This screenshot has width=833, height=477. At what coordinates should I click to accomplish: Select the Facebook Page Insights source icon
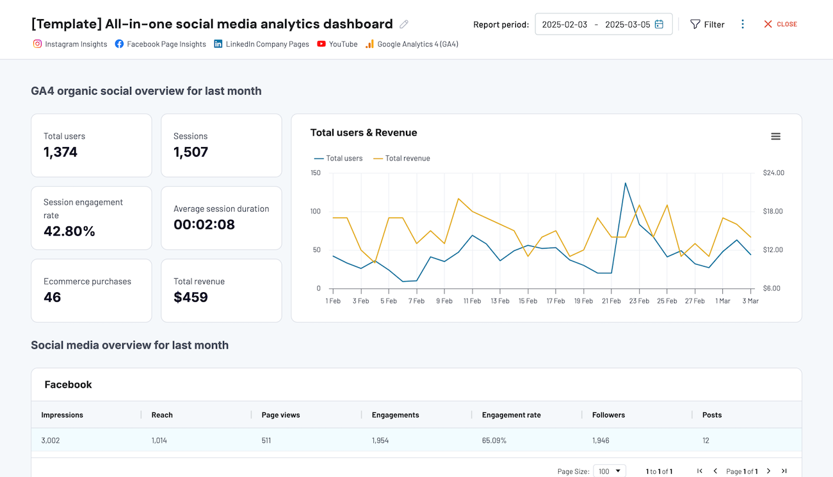click(119, 44)
